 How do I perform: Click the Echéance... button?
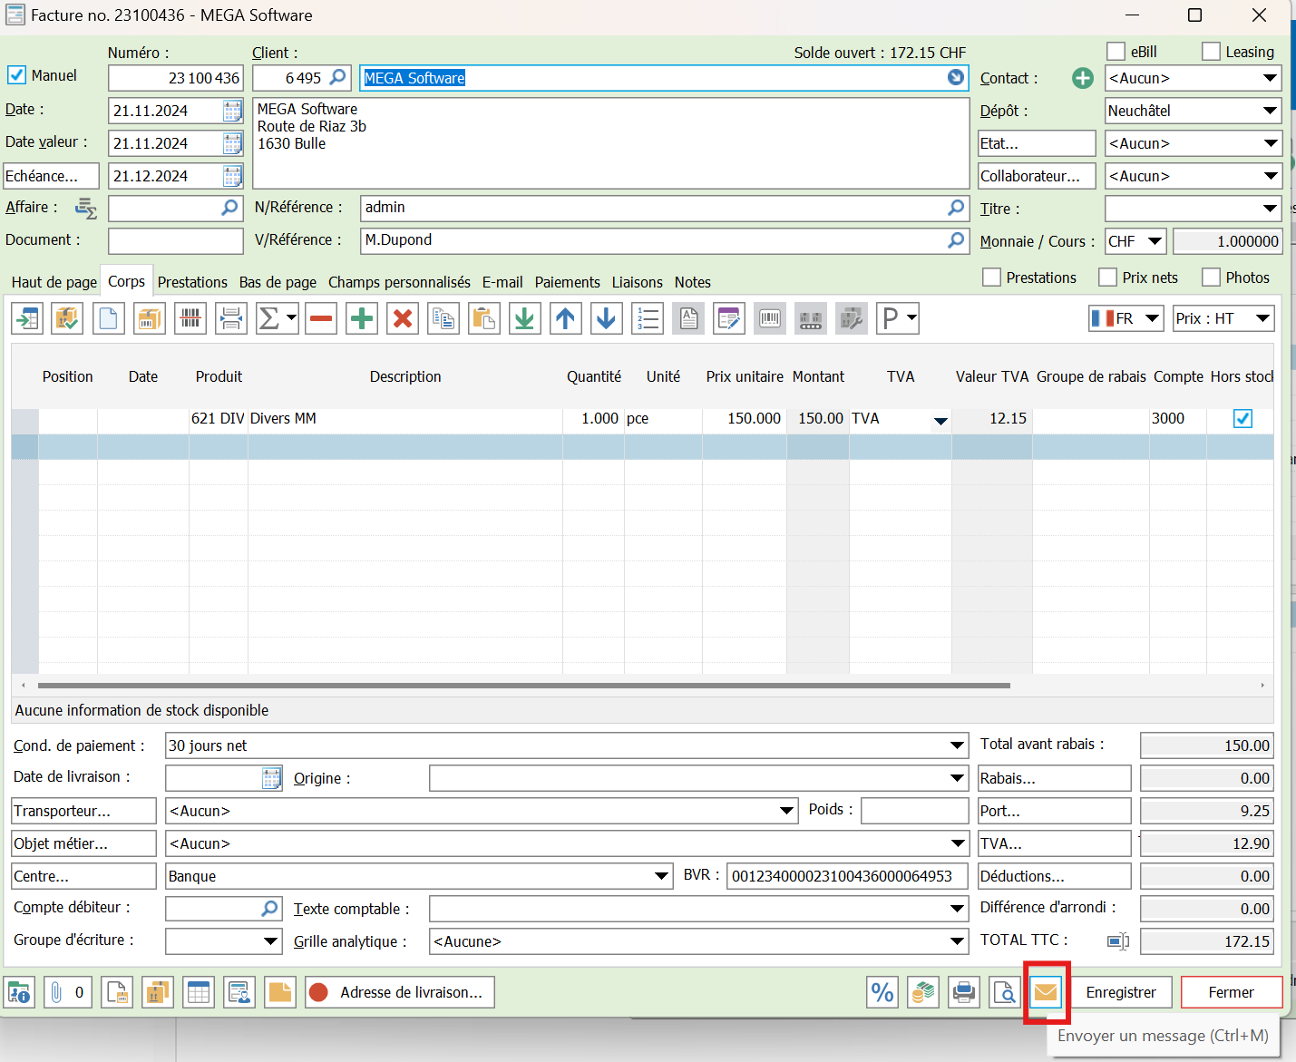pos(51,176)
